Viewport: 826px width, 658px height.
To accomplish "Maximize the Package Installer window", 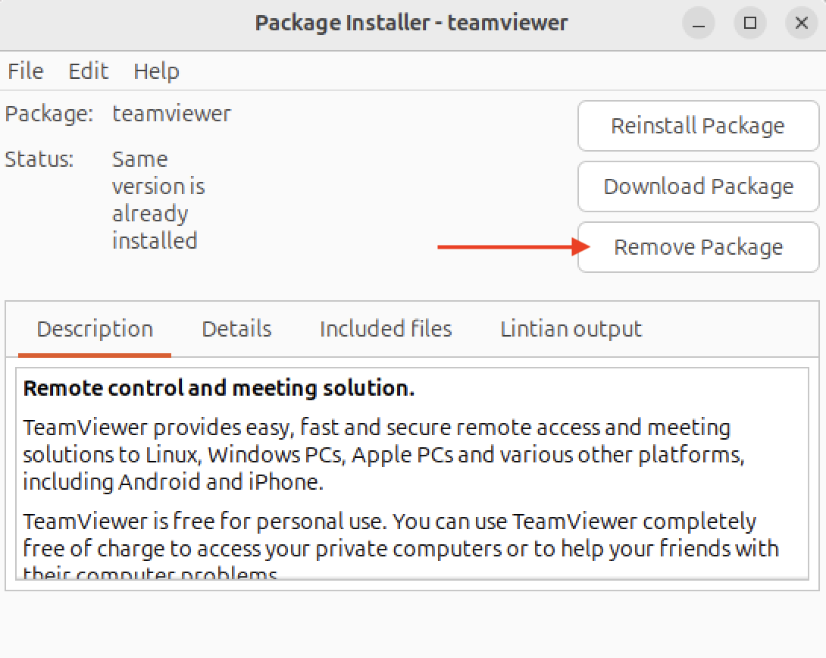I will pos(749,23).
